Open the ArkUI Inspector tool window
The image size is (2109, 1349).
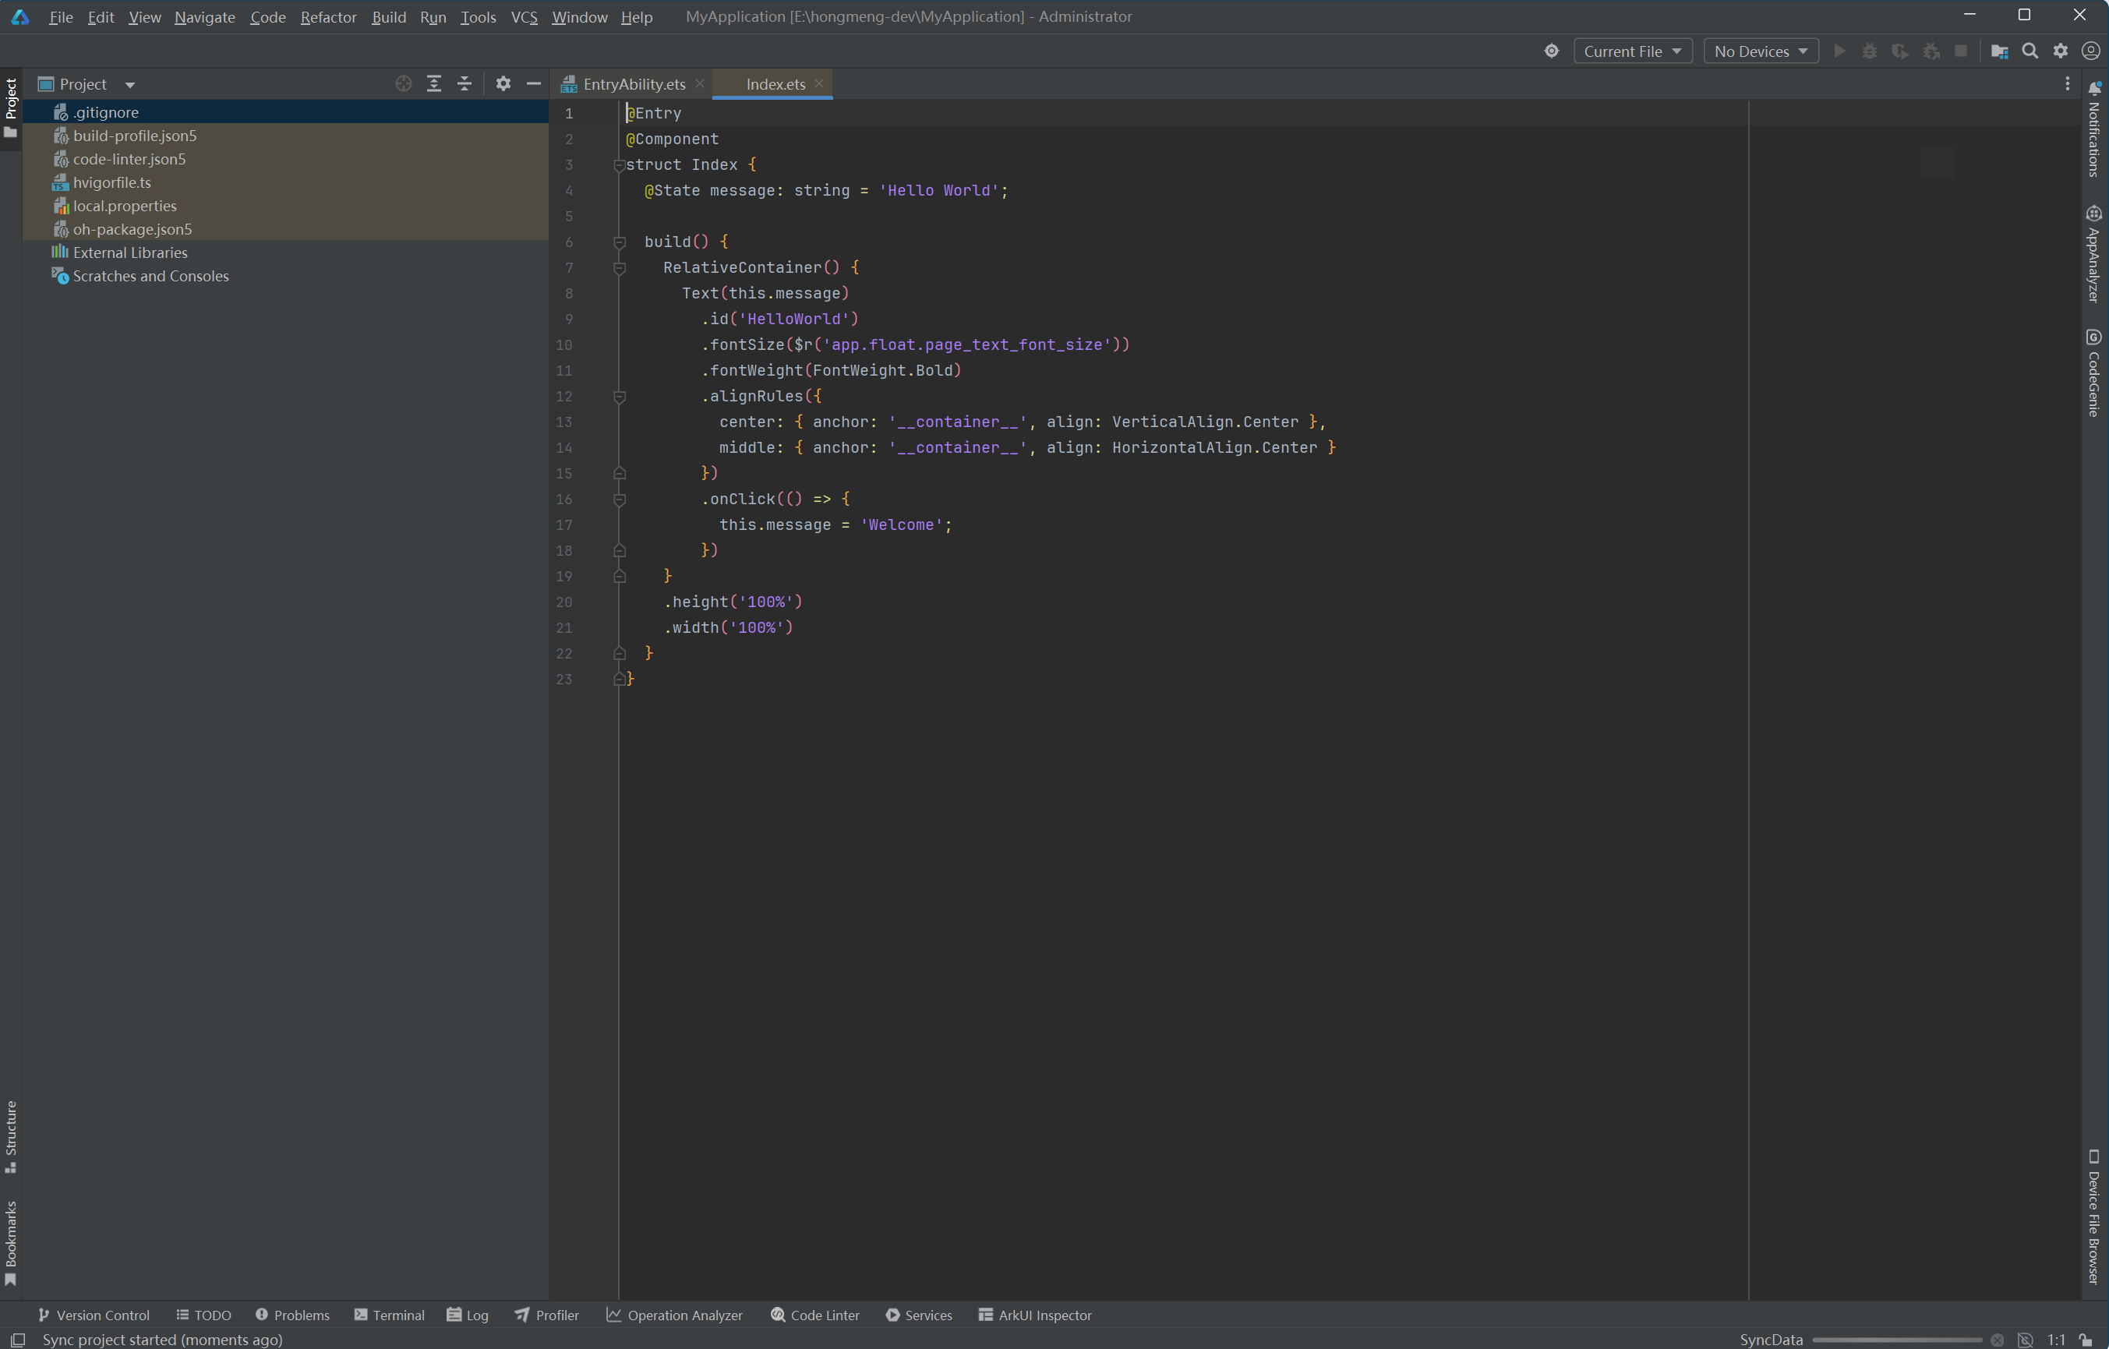pos(1034,1315)
